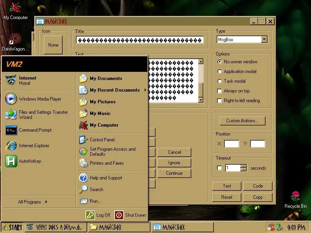Open AutoHotkey green H icon
Image resolution: width=311 pixels, height=233 pixels.
[x=11, y=161]
